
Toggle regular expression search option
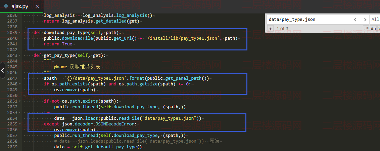click(x=366, y=29)
